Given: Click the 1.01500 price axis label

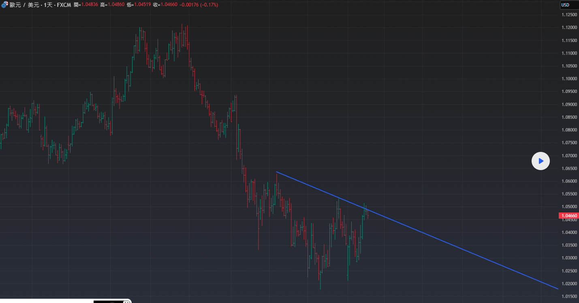Looking at the screenshot, I should tap(569, 297).
